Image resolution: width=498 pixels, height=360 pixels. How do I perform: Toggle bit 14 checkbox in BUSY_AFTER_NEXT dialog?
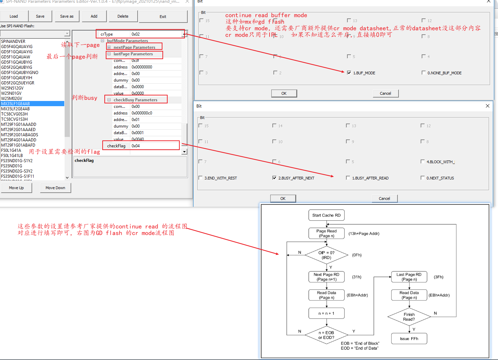tap(274, 126)
